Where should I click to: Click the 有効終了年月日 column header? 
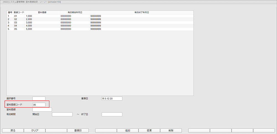pyautogui.click(x=142, y=12)
